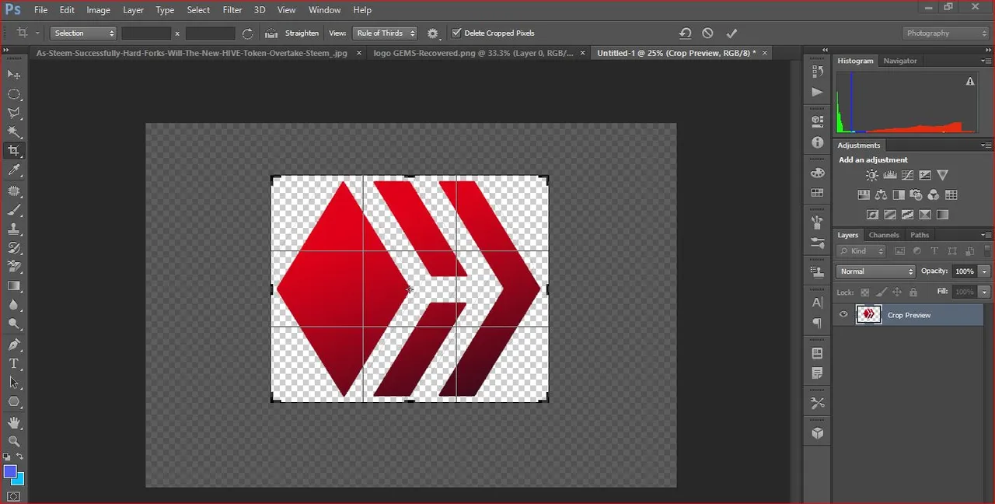This screenshot has height=504, width=995.
Task: Reset the crop box with the reset arrow
Action: (685, 33)
